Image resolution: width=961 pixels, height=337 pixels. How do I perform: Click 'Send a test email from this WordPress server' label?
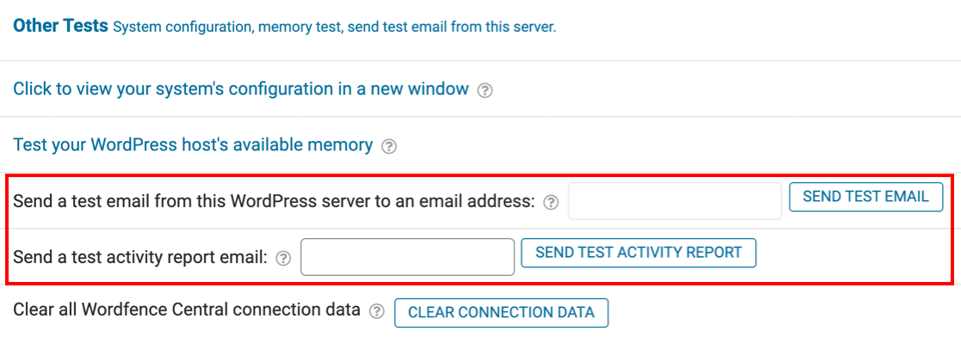(275, 202)
